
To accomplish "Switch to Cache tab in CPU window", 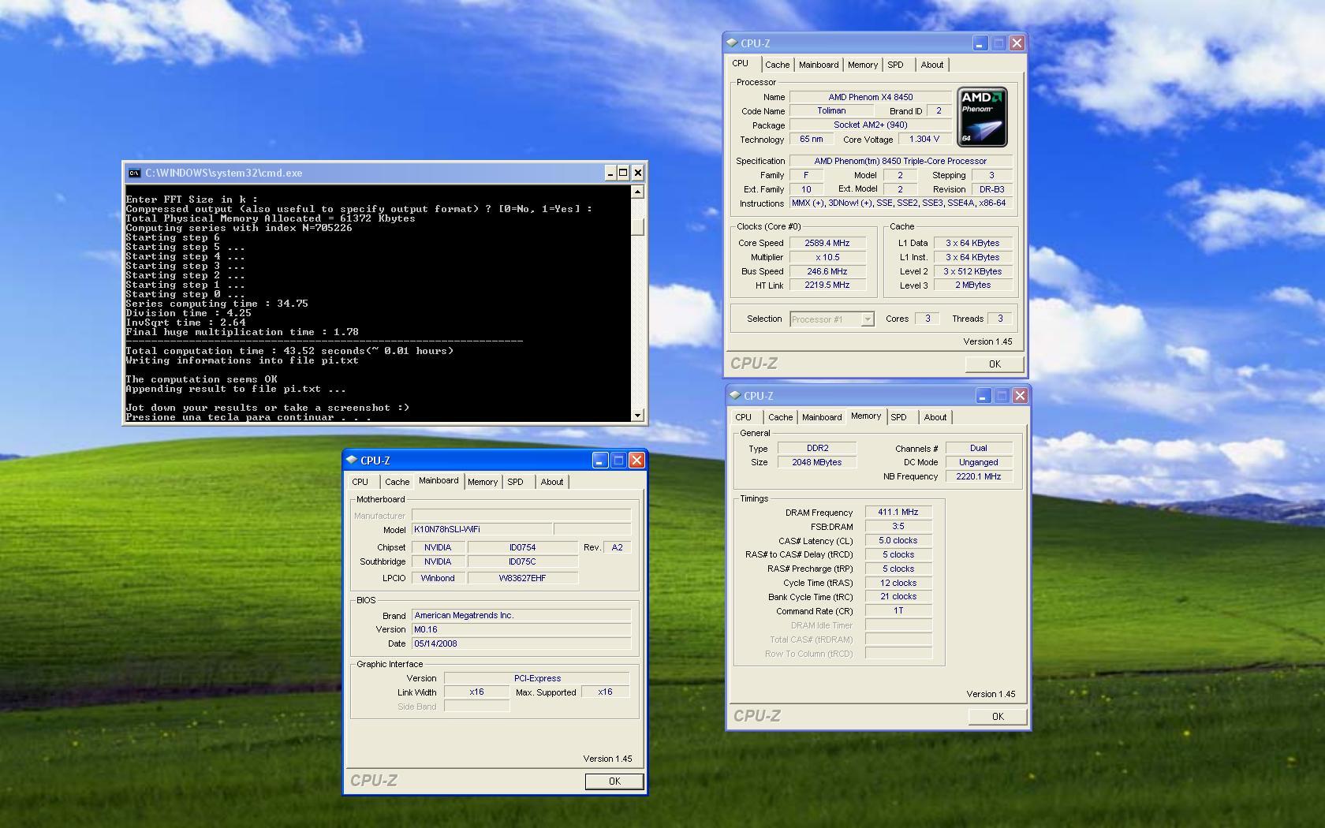I will click(777, 65).
